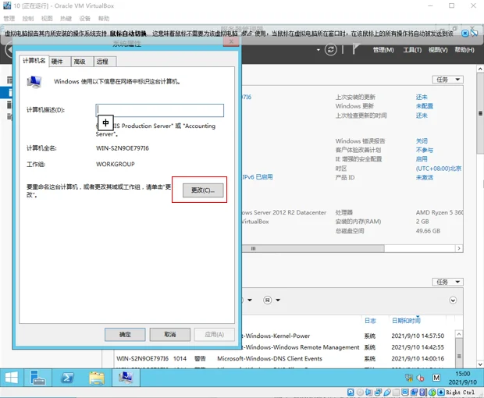
Task: Click the 启用 IE security configuration link
Action: (422, 159)
